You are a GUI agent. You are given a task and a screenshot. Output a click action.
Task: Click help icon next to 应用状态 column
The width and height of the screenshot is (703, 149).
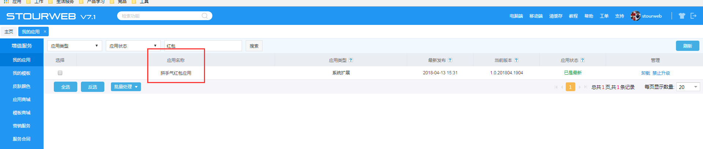[x=583, y=60]
